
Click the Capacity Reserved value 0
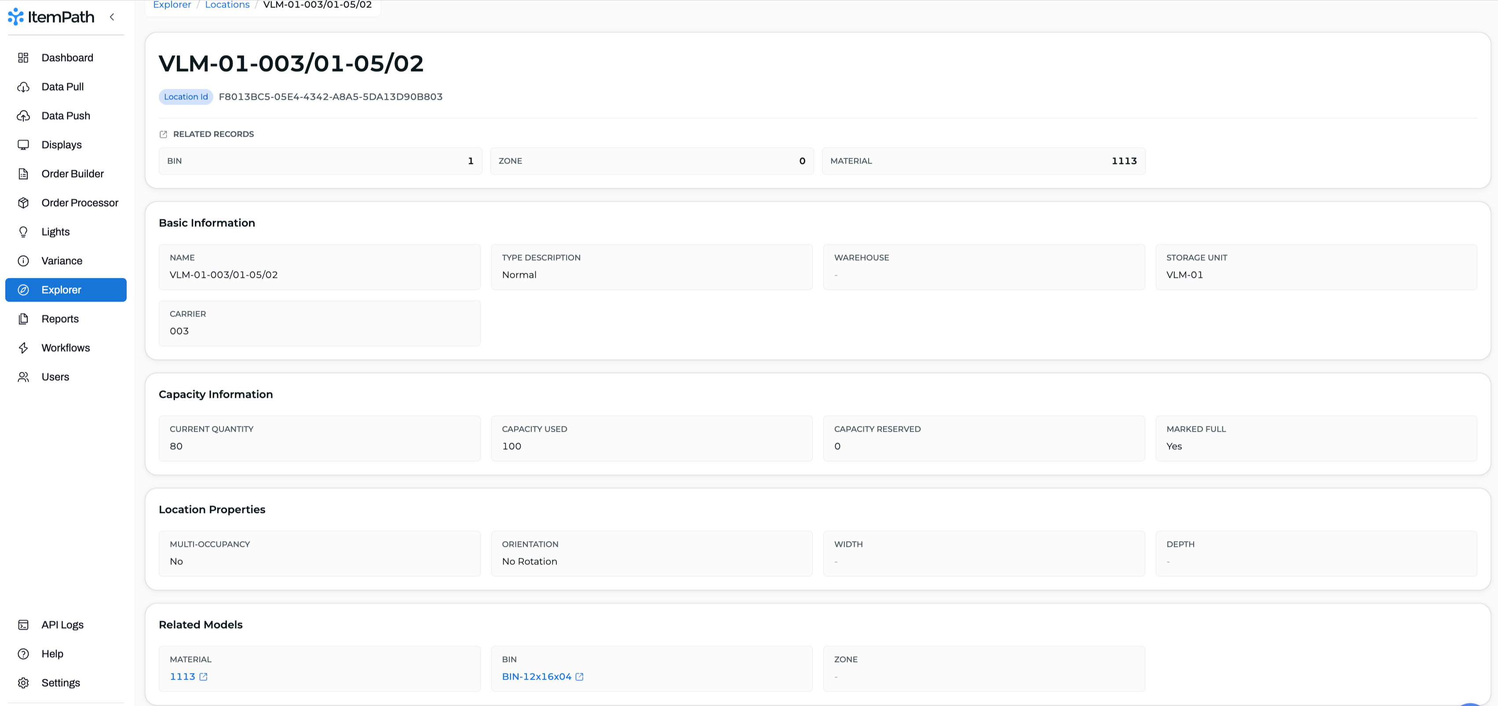837,446
